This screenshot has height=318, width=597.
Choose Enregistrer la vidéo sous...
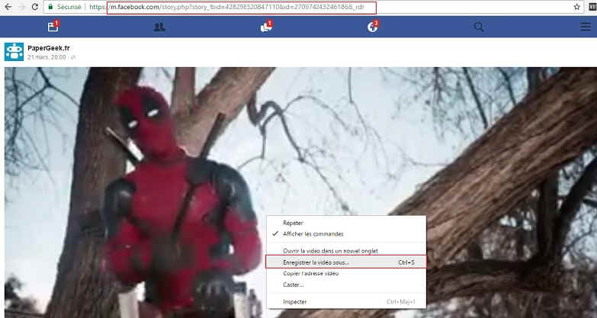(x=346, y=262)
